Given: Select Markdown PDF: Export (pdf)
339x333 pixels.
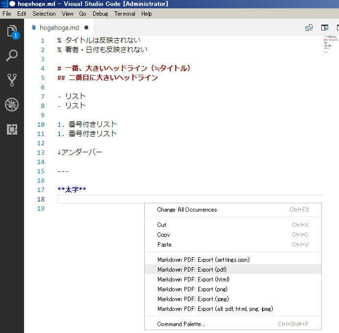Looking at the screenshot, I should point(233,270).
